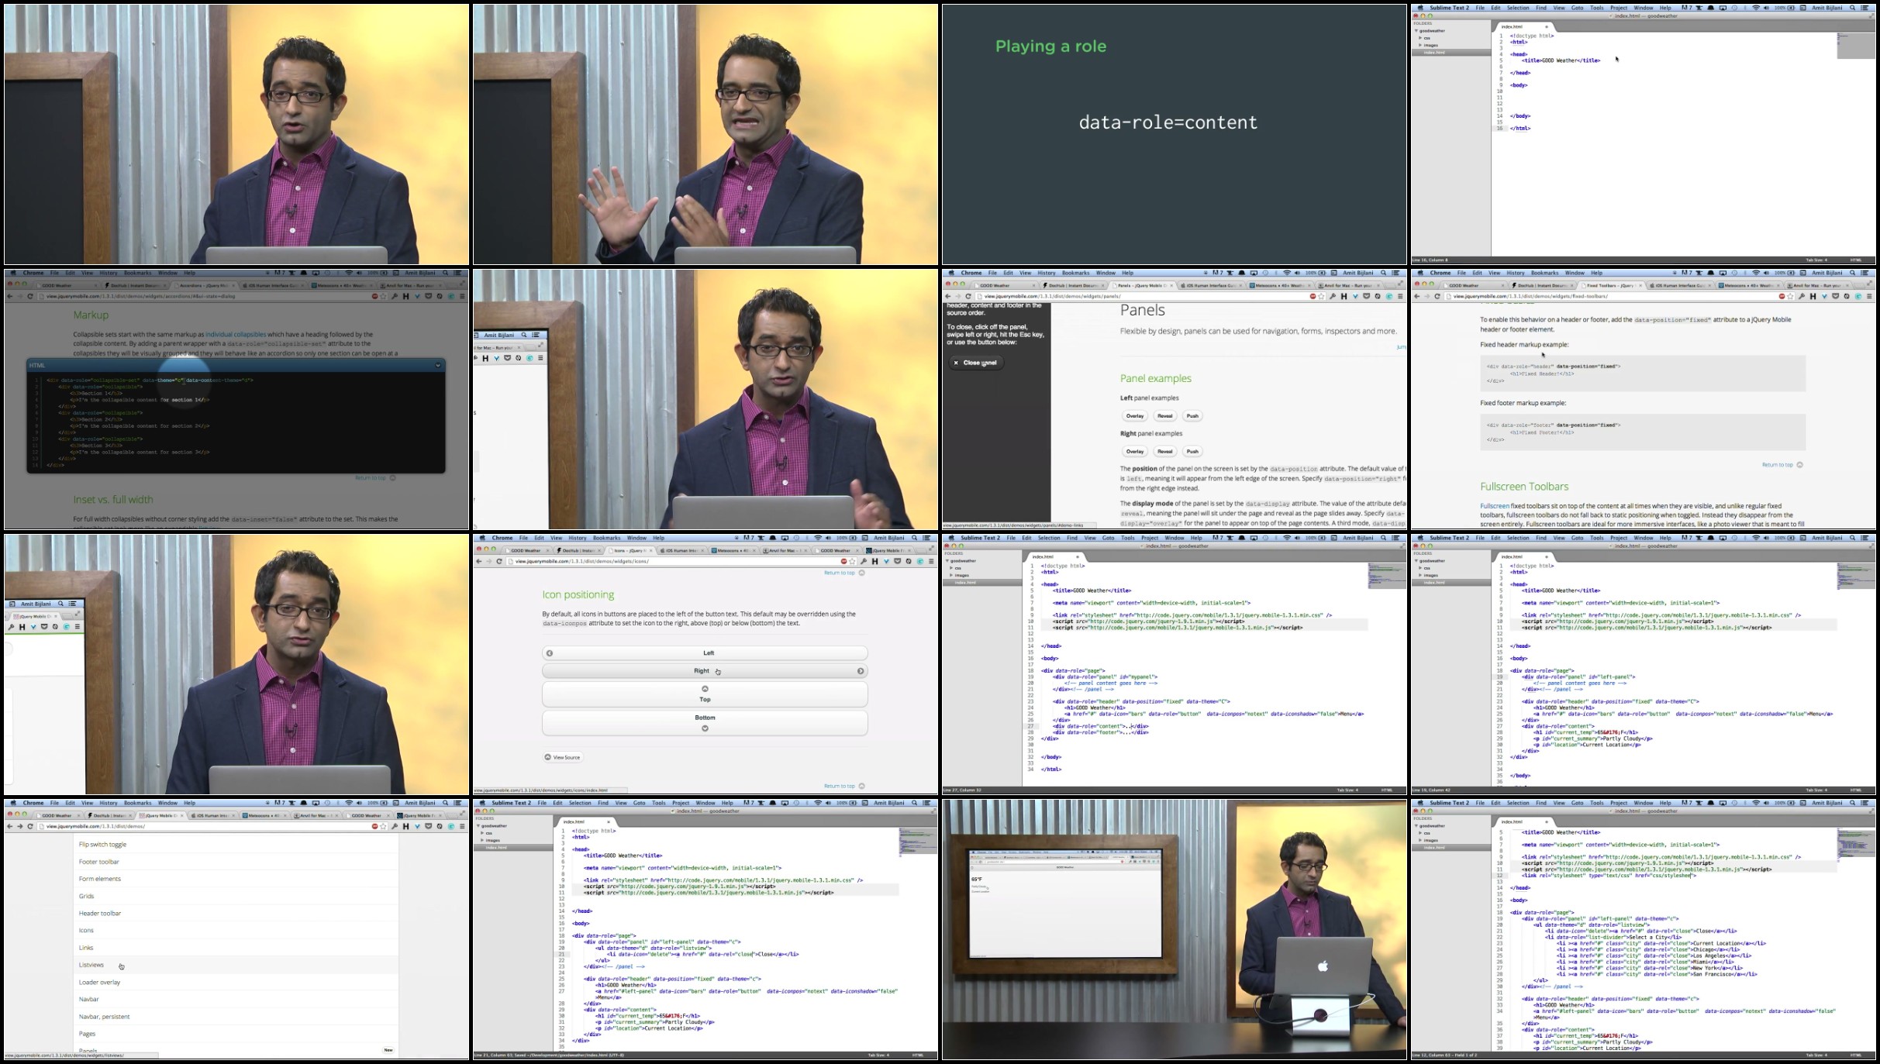Expand css folder, Sublime frame at Line 21, Column 63
This screenshot has width=1880, height=1064.
pos(482,833)
